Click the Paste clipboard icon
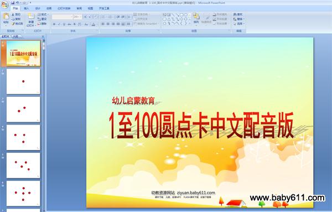The image size is (332, 212). click(6, 17)
